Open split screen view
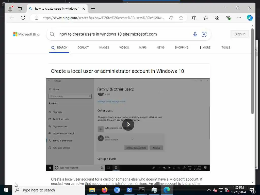Screen dimensions: 260x195 (x=194, y=18)
